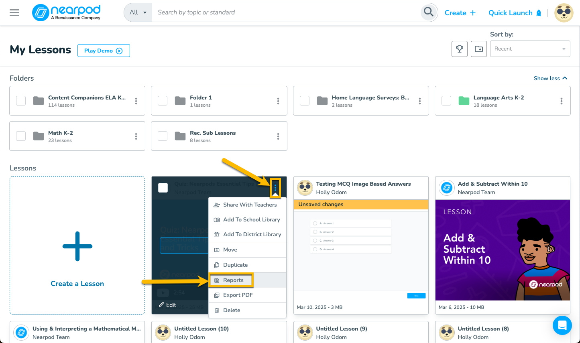580x343 pixels.
Task: Select the Quiz lesson card checkbox
Action: pos(163,188)
